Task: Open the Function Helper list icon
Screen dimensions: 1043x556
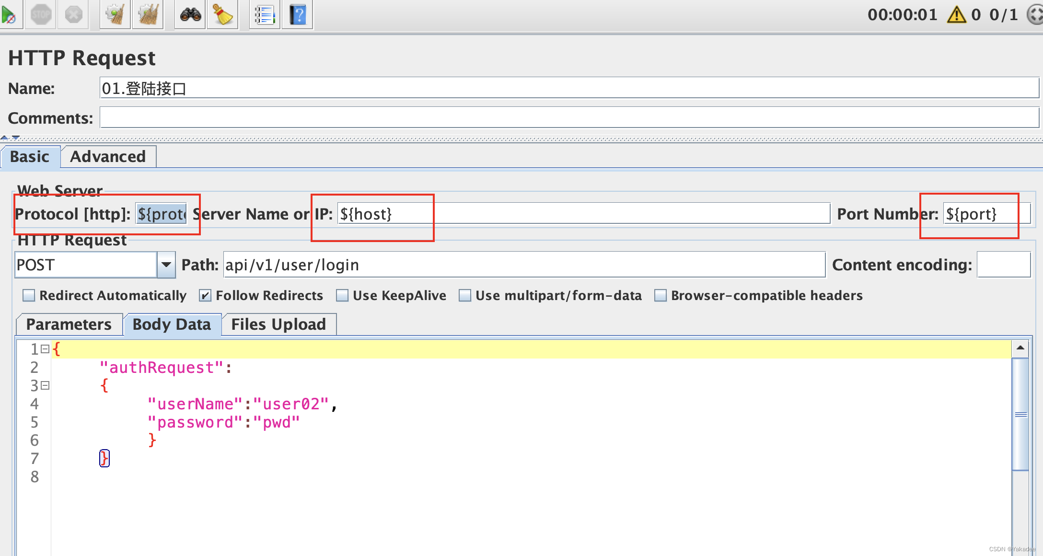Action: (x=265, y=14)
